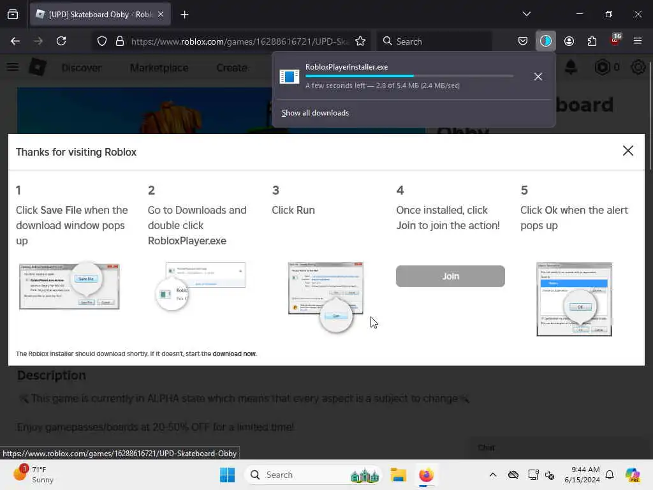
Task: Open the Roblox Discover menu
Action: [x=82, y=68]
